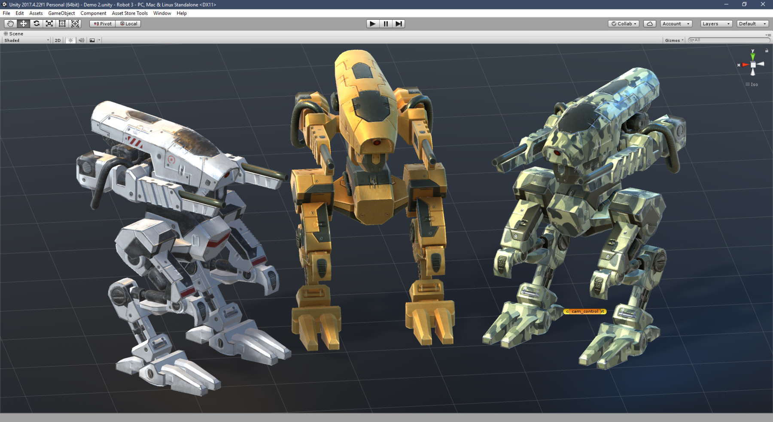Screen dimensions: 773x422
Task: Open the GameObject menu
Action: point(61,13)
